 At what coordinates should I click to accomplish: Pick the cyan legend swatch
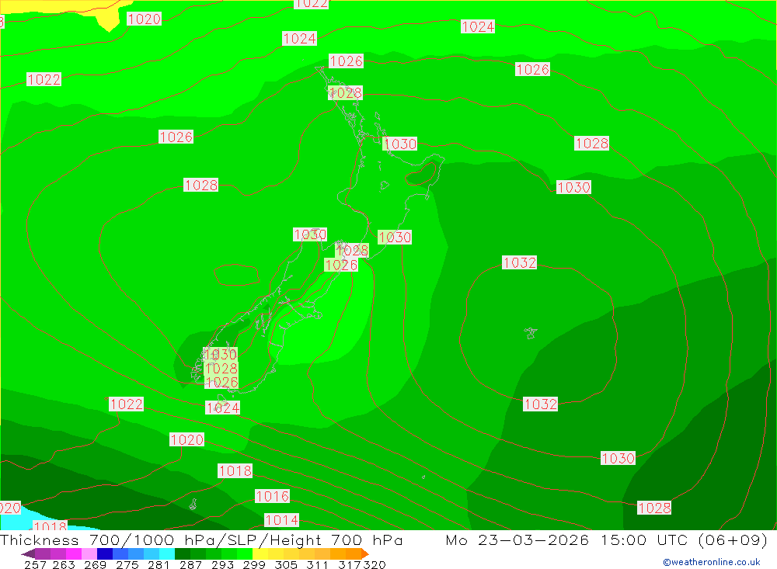[x=167, y=553]
